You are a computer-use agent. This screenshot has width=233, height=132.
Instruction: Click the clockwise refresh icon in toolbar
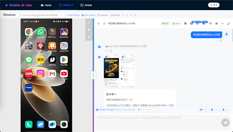(x=135, y=15)
